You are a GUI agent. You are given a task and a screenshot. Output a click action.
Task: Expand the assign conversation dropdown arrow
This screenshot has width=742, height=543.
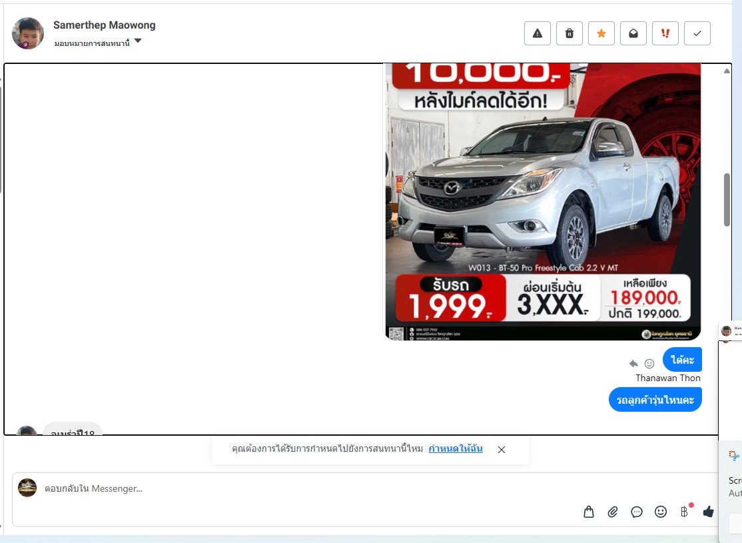(138, 41)
